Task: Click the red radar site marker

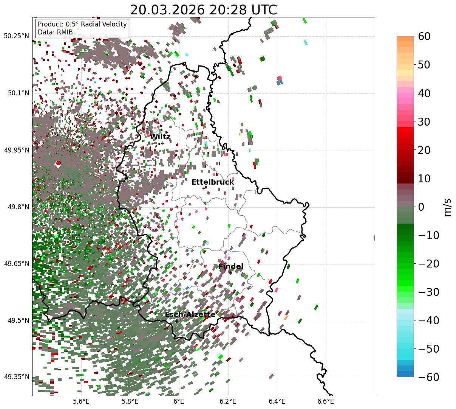Action: [58, 163]
